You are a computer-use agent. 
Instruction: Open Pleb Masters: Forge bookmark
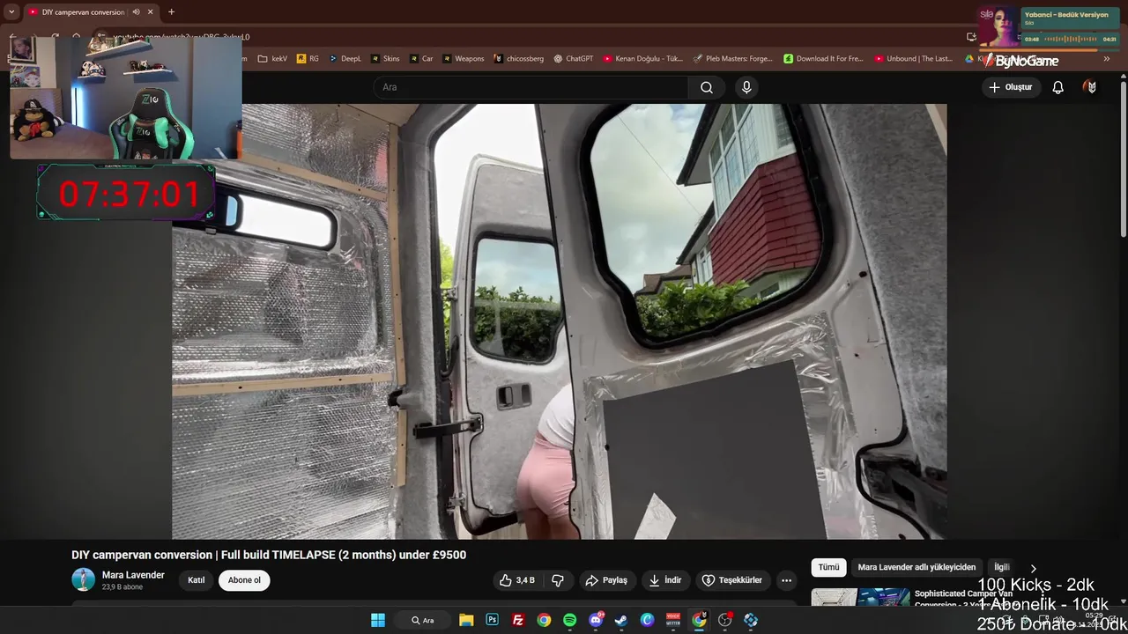(732, 59)
